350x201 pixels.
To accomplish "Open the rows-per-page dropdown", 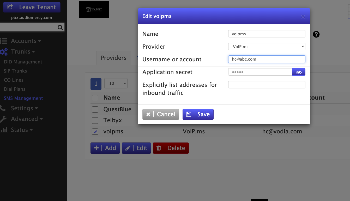I will (116, 83).
